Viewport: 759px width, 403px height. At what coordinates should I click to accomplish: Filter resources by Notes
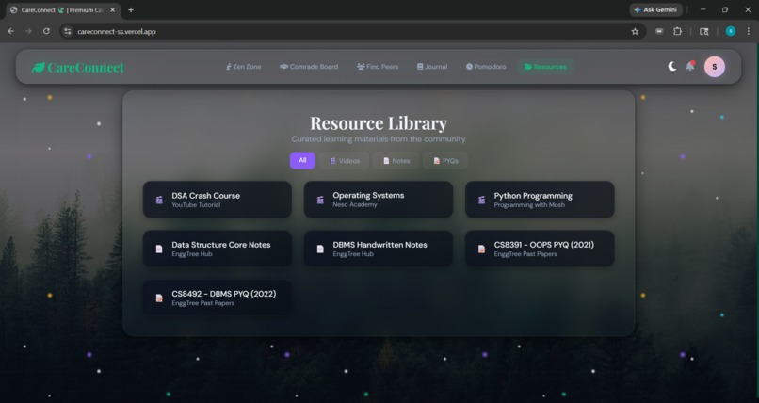tap(396, 161)
